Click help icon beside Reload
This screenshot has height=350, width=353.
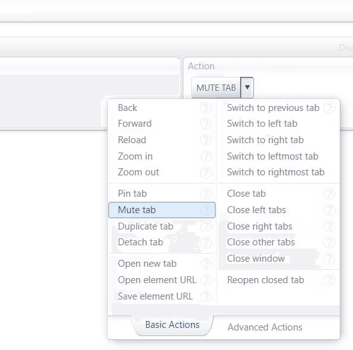point(205,140)
